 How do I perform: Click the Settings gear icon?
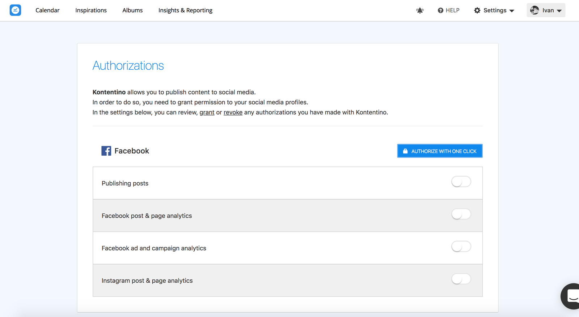(477, 10)
